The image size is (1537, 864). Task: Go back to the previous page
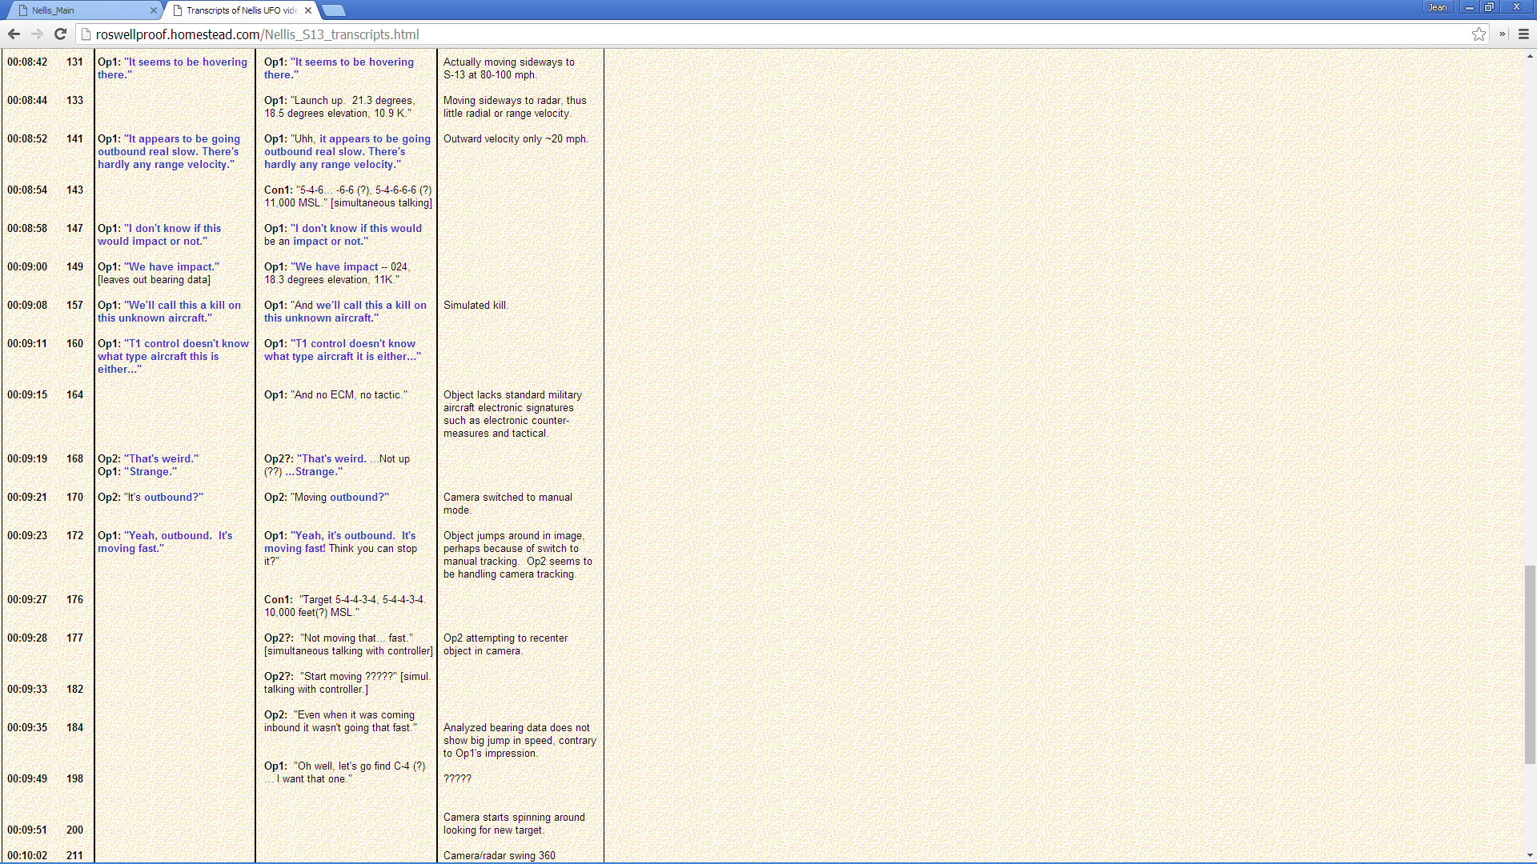(14, 34)
